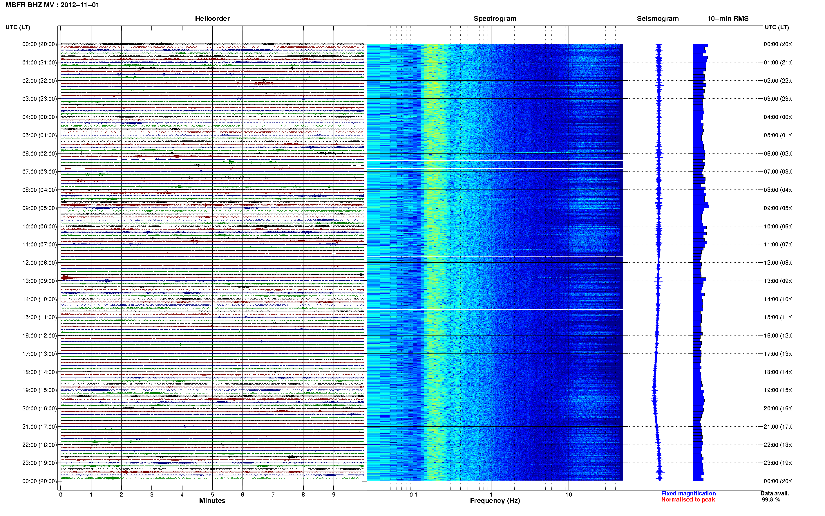
Task: Click left time label '21:00 (17:00)'
Action: pos(39,427)
